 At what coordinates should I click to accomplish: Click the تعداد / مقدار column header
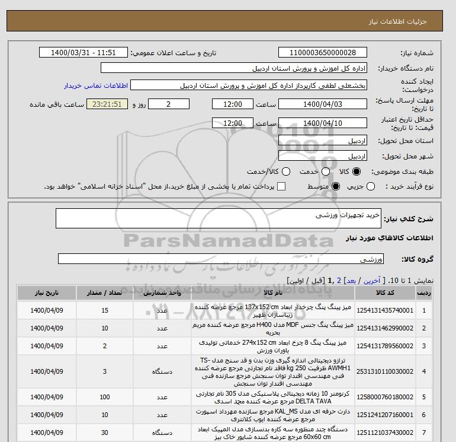click(x=105, y=293)
